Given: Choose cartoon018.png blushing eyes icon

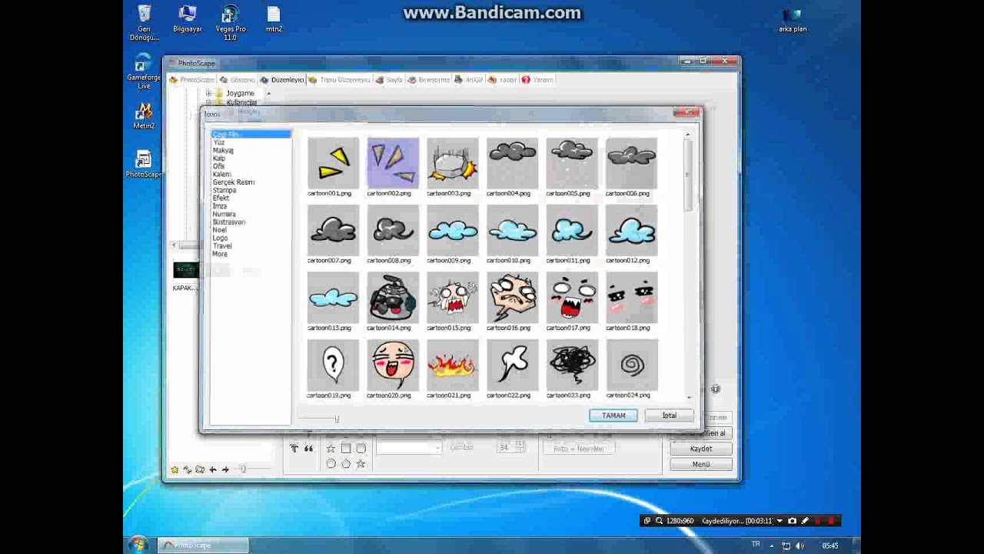Looking at the screenshot, I should (x=631, y=298).
